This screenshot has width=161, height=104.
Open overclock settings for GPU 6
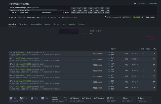click(x=154, y=88)
